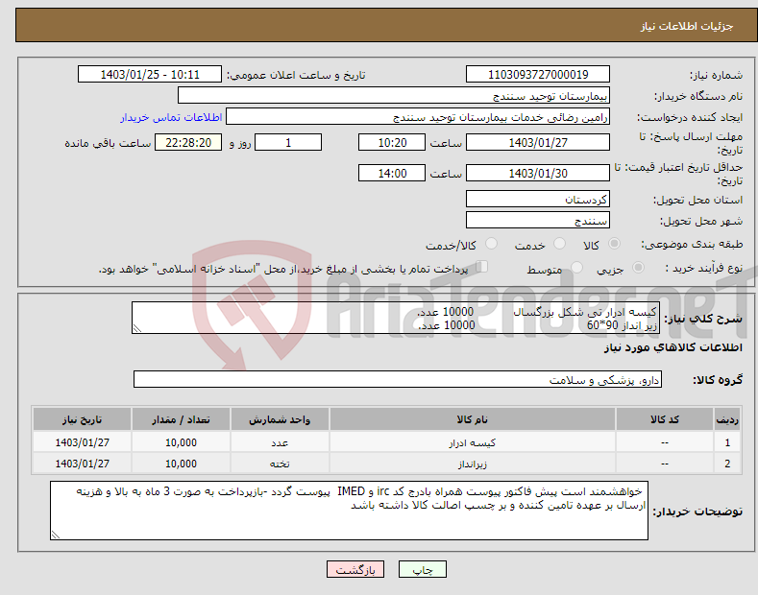Click the تاریخ نیاز column header
The image size is (758, 595).
point(83,419)
